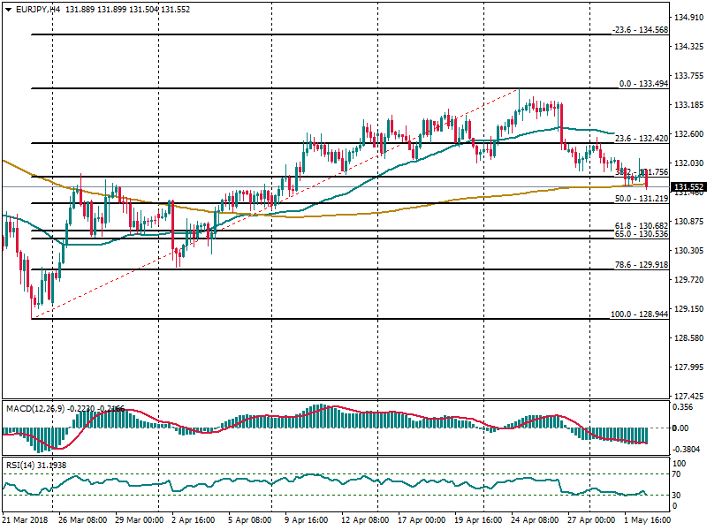Click the MACD 0.356 scale value
This screenshot has width=707, height=530.
684,408
